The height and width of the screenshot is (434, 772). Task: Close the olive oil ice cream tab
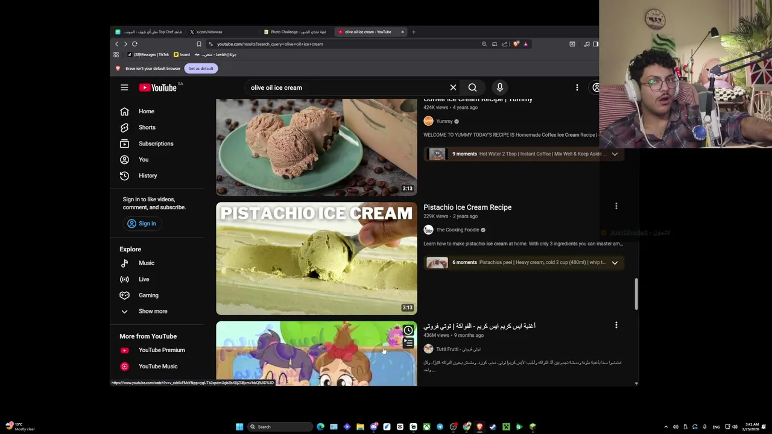click(402, 32)
